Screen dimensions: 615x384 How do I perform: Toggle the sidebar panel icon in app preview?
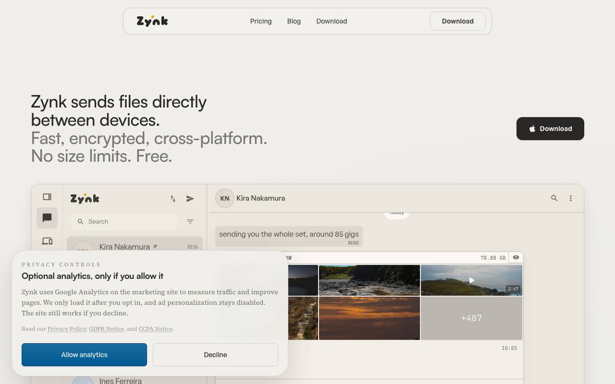tap(47, 197)
